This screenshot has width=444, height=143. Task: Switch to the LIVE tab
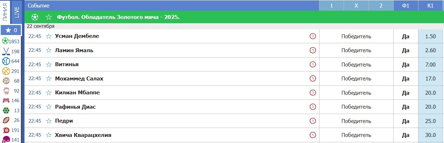17,12
